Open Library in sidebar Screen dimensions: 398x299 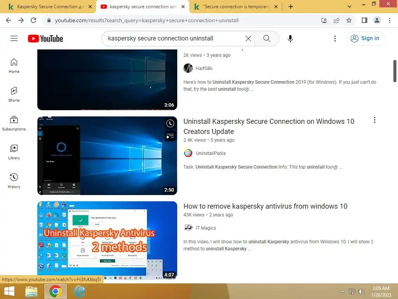(x=14, y=152)
